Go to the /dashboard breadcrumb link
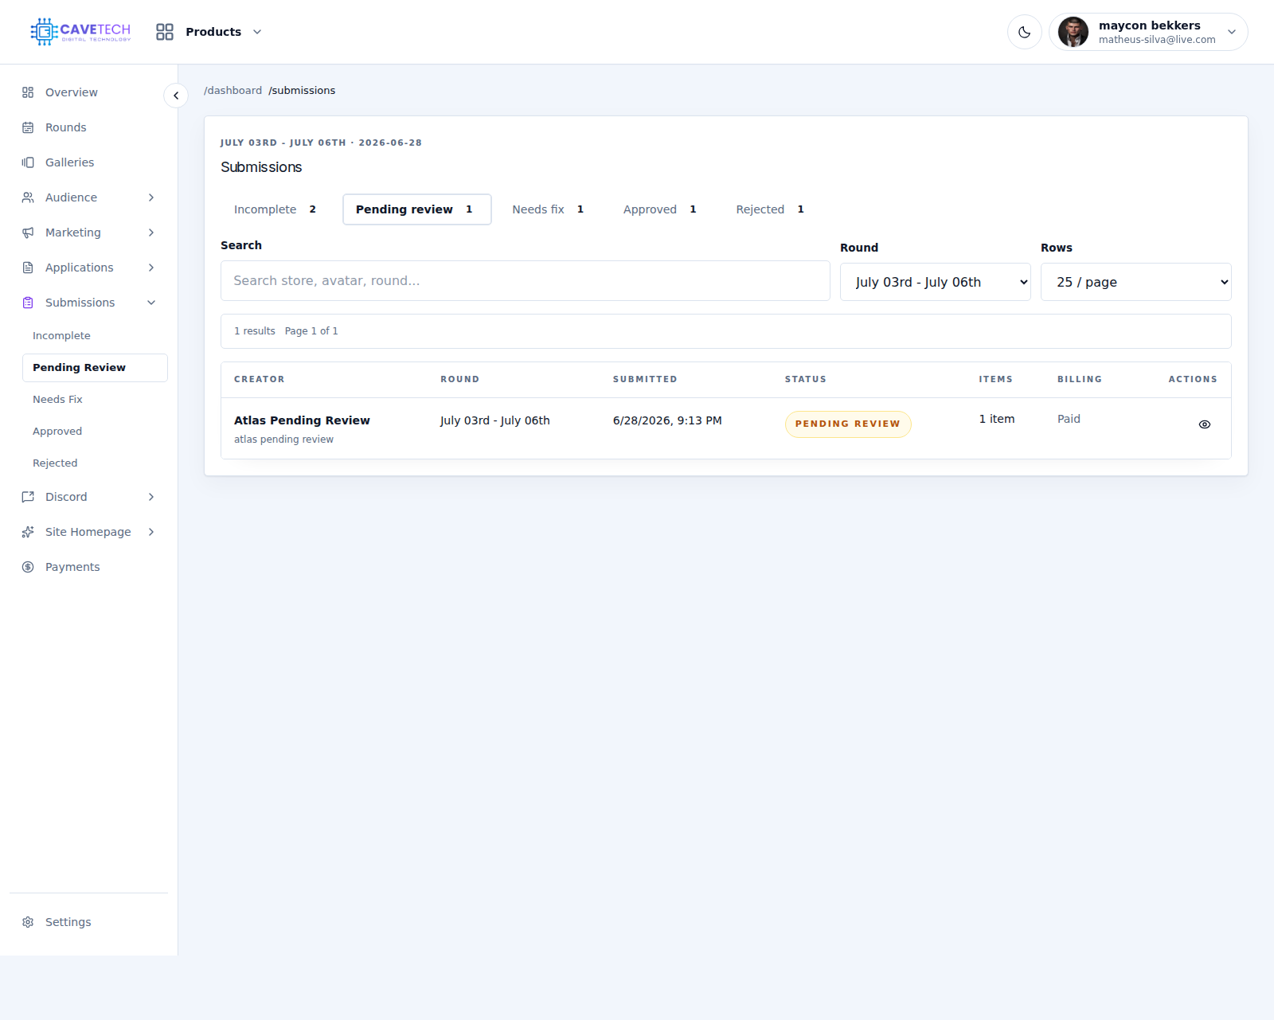This screenshot has width=1274, height=1020. pos(233,91)
